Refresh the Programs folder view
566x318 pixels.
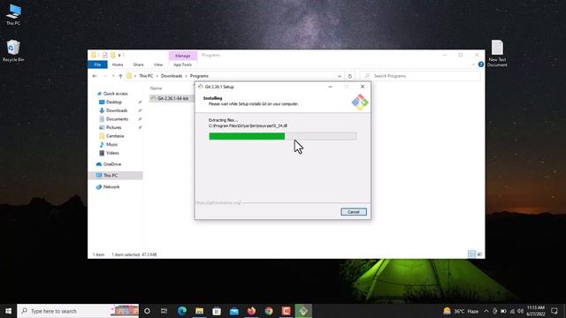pos(350,76)
